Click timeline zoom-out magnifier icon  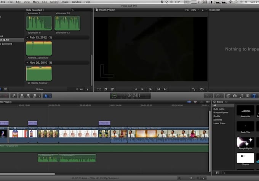179,178
